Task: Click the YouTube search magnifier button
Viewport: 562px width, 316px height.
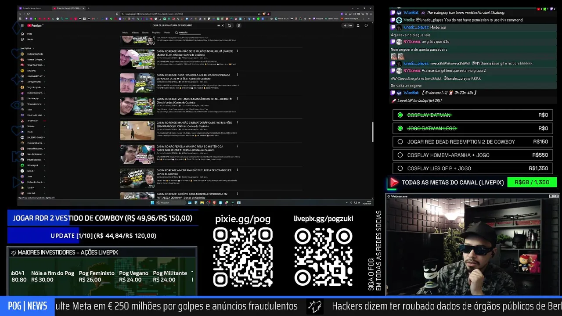Action: [229, 25]
